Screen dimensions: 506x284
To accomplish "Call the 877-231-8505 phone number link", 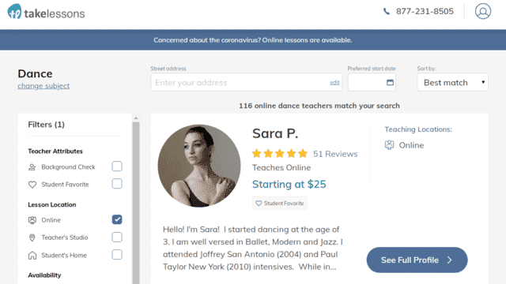I will 425,12.
